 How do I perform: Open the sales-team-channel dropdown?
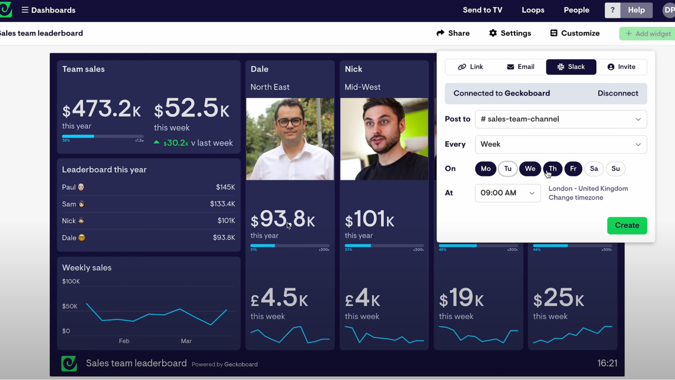tap(560, 119)
